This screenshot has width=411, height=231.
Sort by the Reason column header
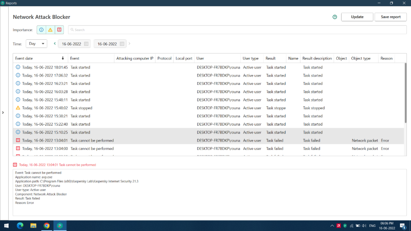pyautogui.click(x=386, y=58)
